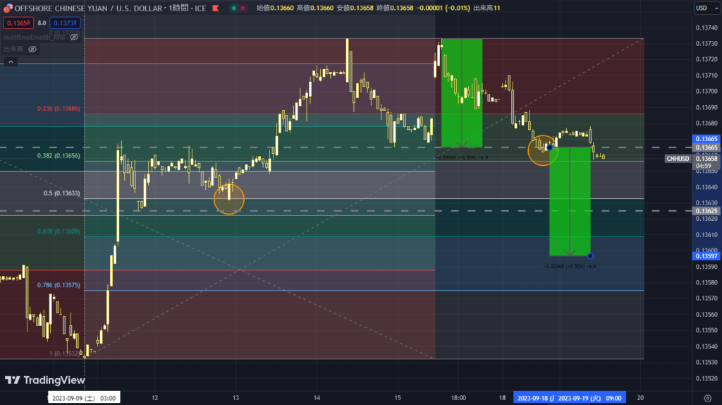Click the right orange circle annotation on the chart
This screenshot has width=722, height=405.
[x=542, y=150]
